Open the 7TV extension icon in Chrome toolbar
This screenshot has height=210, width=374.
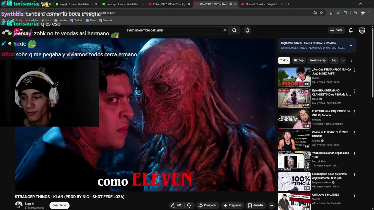(x=338, y=13)
